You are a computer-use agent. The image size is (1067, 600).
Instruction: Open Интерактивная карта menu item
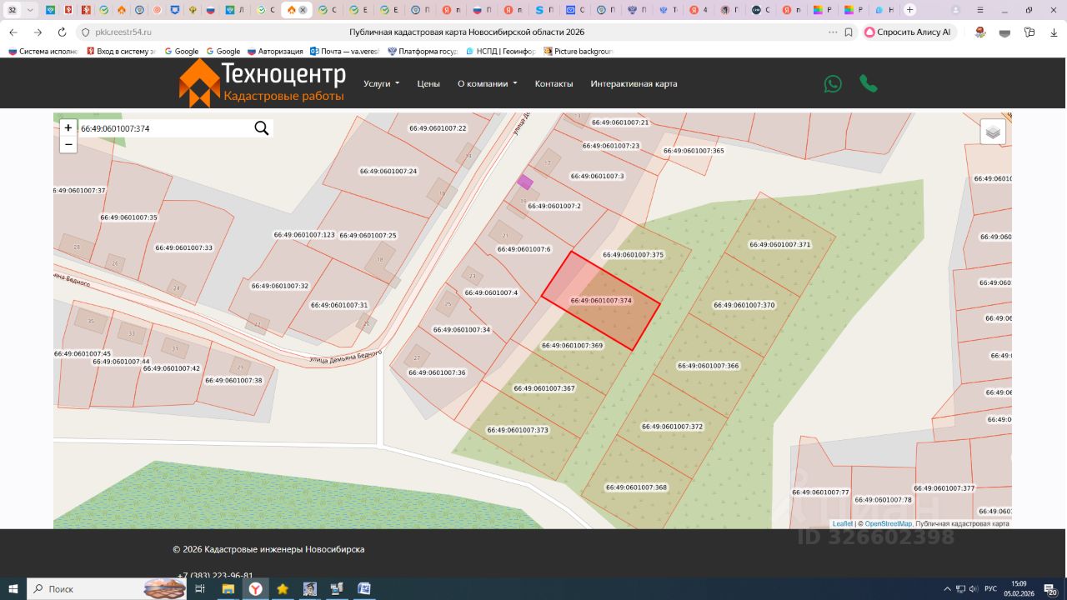point(634,83)
